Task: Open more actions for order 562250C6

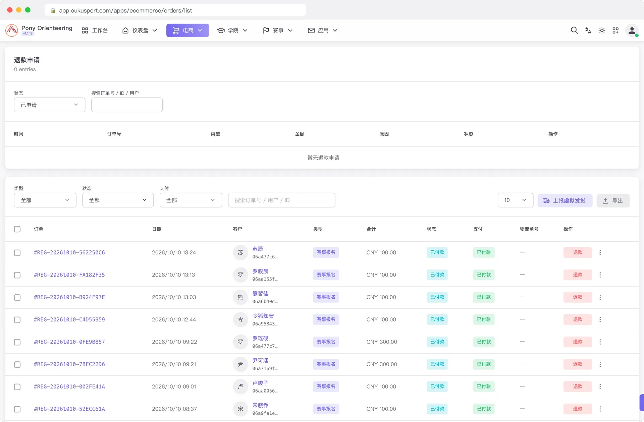Action: coord(600,253)
